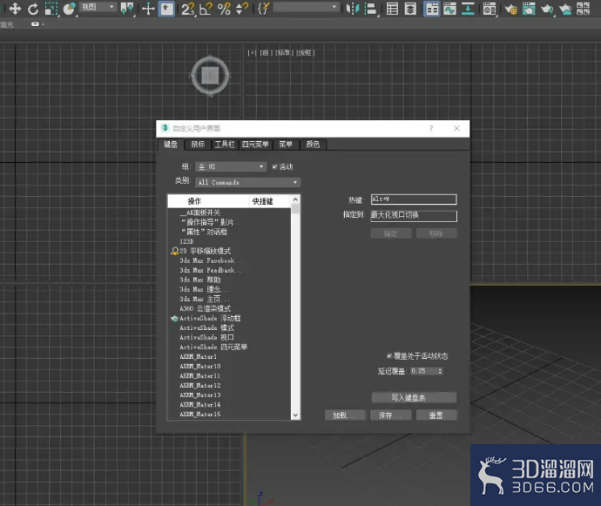Adjust the 延迟覆盖 spinner arrows

[440, 371]
